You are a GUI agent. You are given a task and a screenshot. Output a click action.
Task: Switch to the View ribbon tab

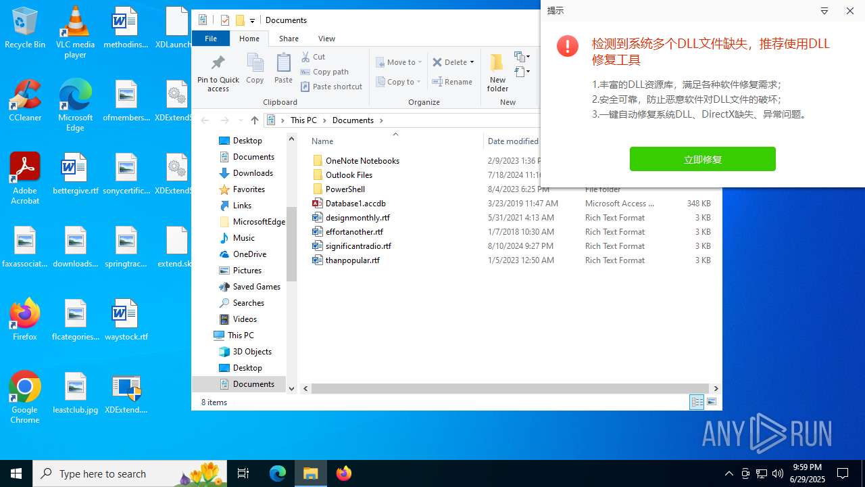coord(326,39)
